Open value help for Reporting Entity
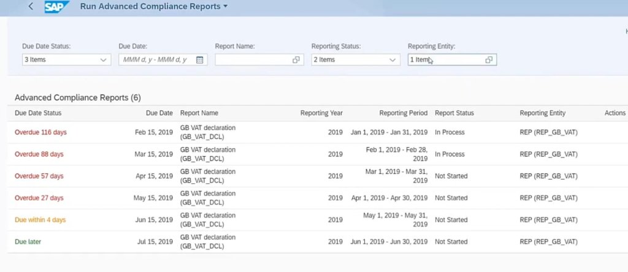 point(489,60)
